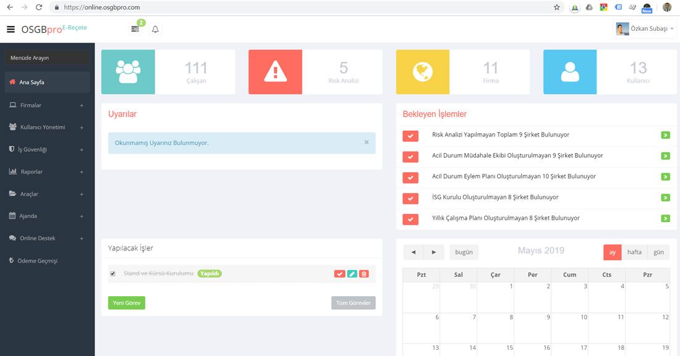680x356 pixels.
Task: Click the Yeni Görev button
Action: [126, 303]
